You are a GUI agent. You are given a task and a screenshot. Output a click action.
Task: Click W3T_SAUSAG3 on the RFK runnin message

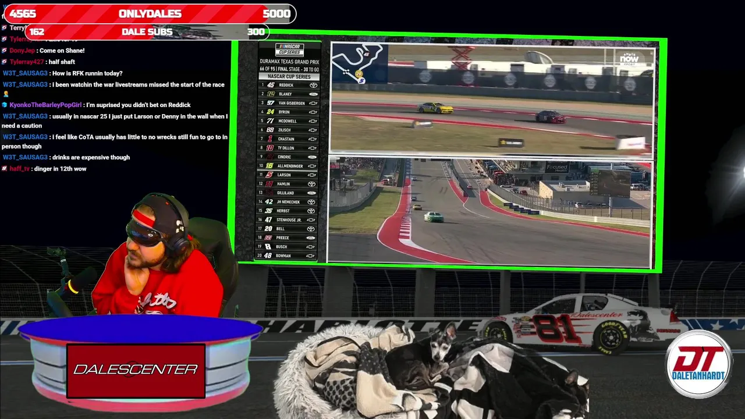click(25, 73)
